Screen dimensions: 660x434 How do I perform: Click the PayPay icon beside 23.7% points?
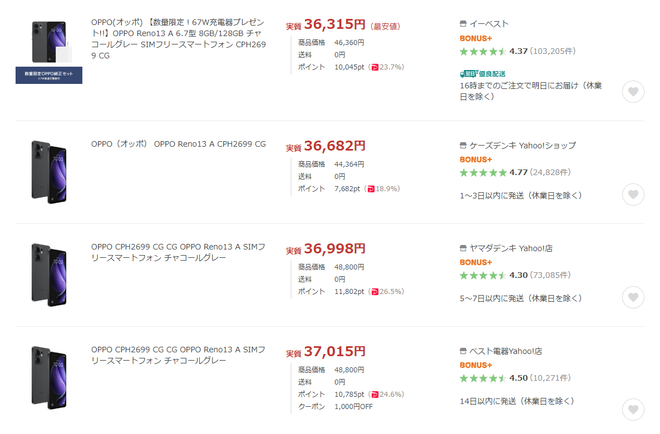pos(375,67)
